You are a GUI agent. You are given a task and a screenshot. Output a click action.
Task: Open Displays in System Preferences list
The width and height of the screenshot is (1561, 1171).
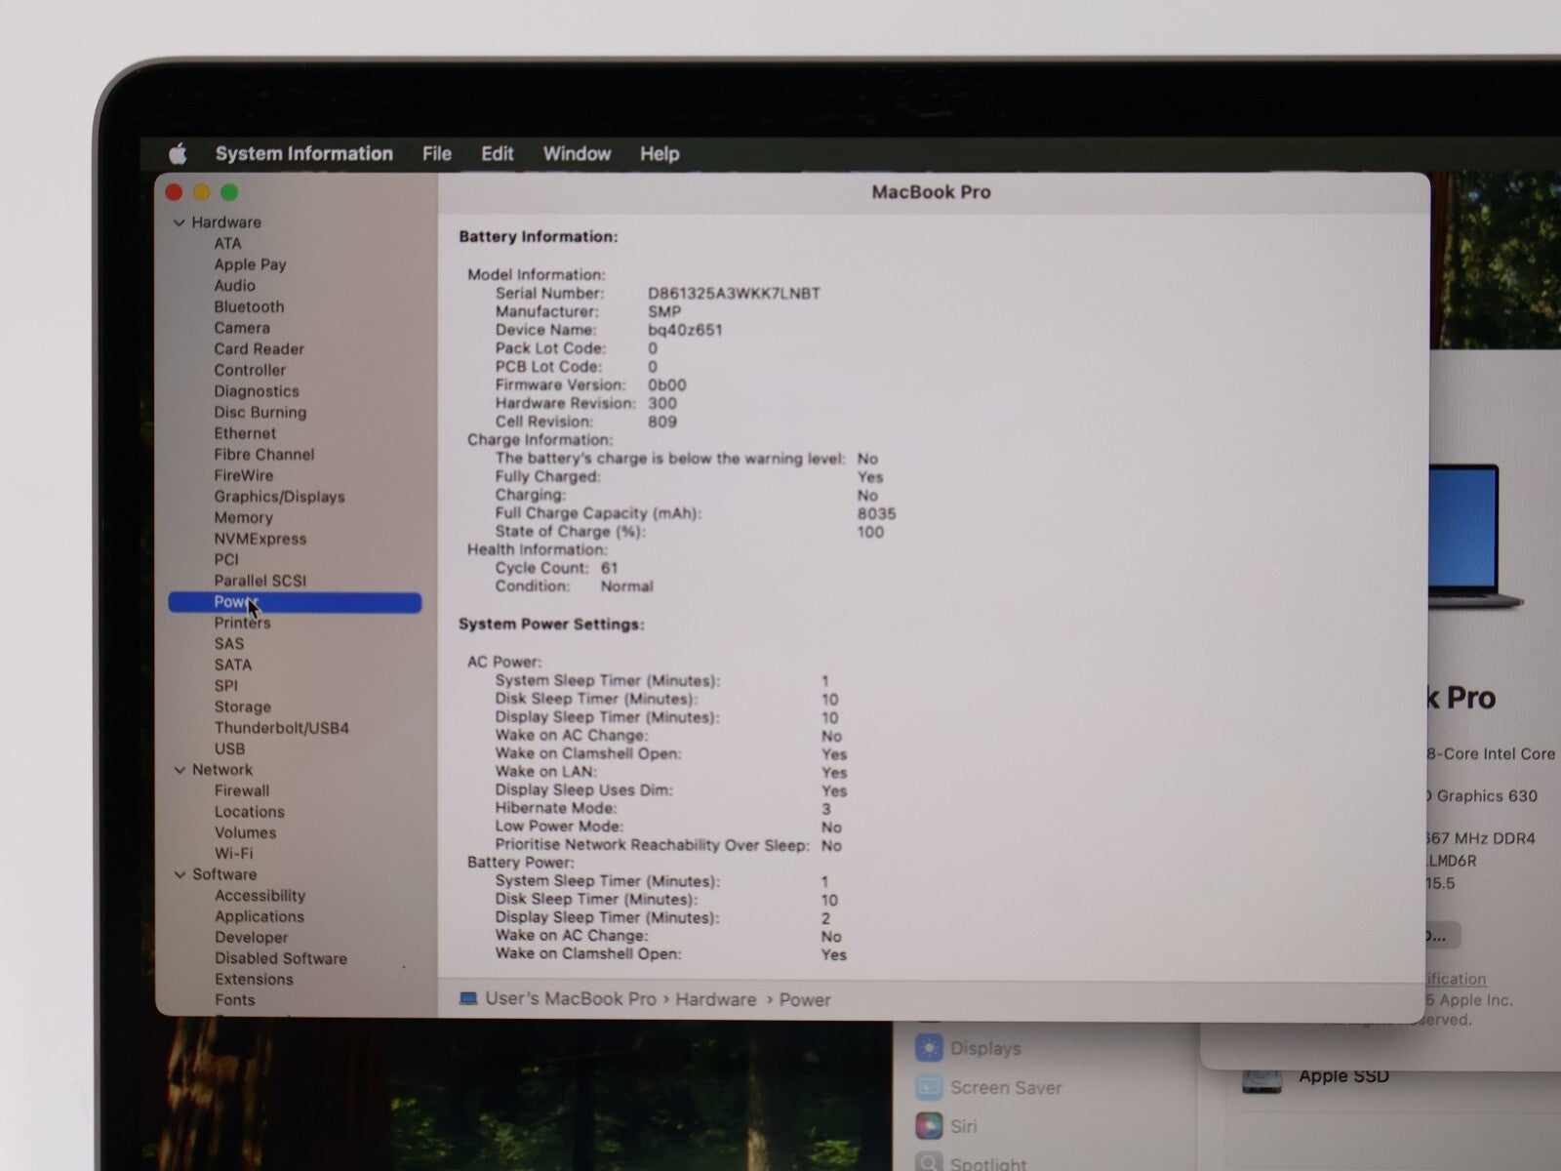tap(985, 1048)
